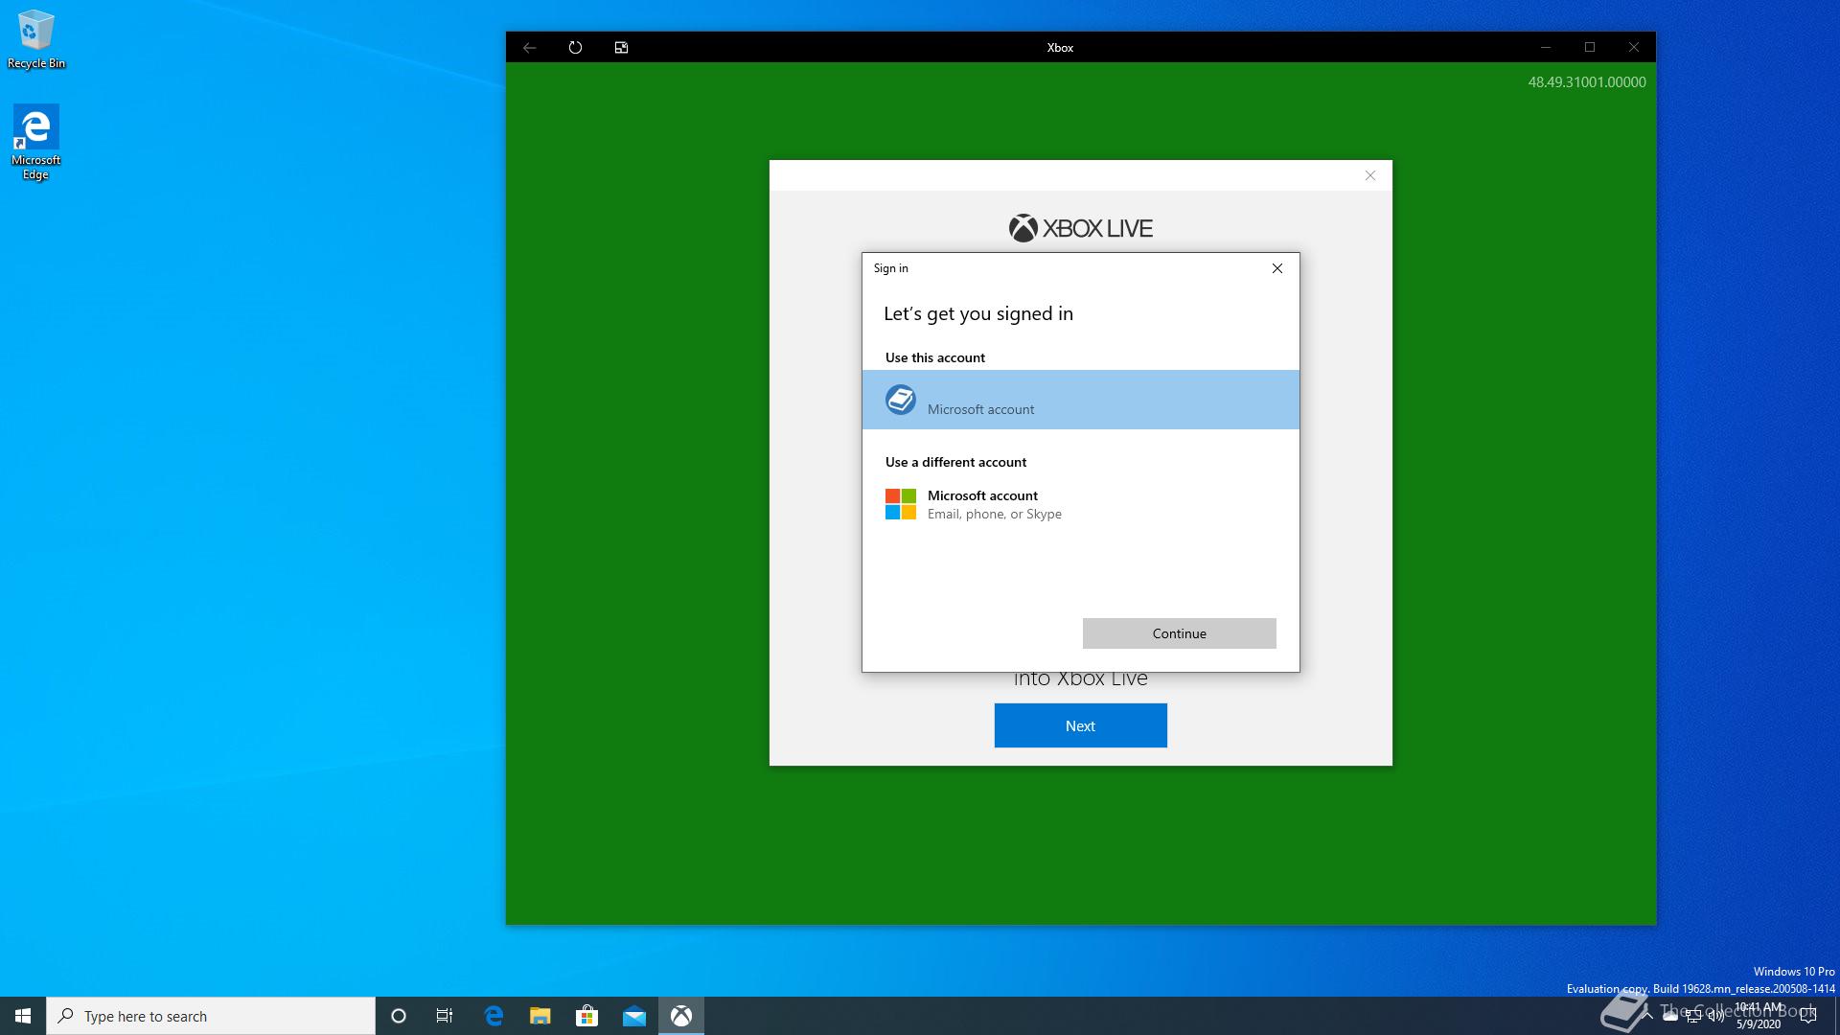Click the Microsoft four-color logo icon
Image resolution: width=1840 pixels, height=1035 pixels.
pos(901,504)
